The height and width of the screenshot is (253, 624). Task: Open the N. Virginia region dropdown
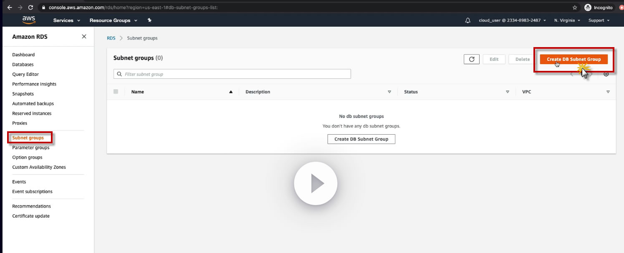567,20
